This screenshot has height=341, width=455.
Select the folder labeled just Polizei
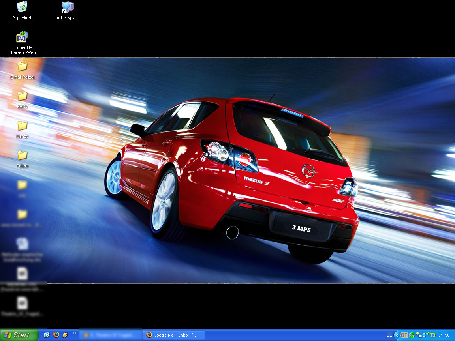click(x=23, y=159)
